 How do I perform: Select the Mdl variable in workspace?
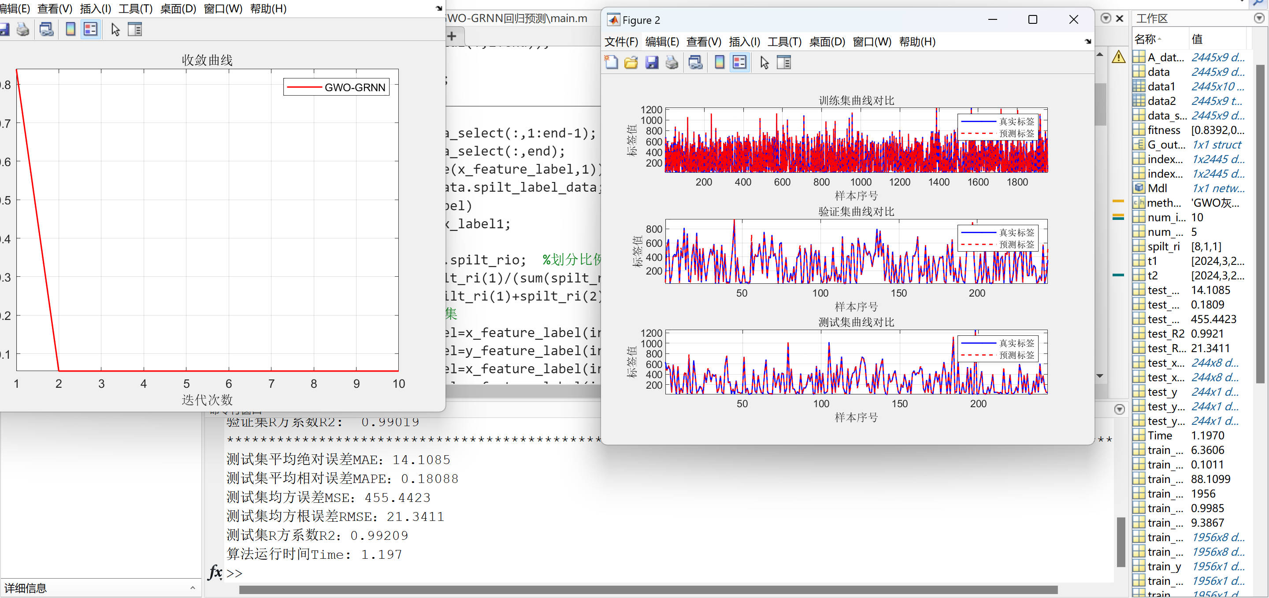click(1157, 188)
